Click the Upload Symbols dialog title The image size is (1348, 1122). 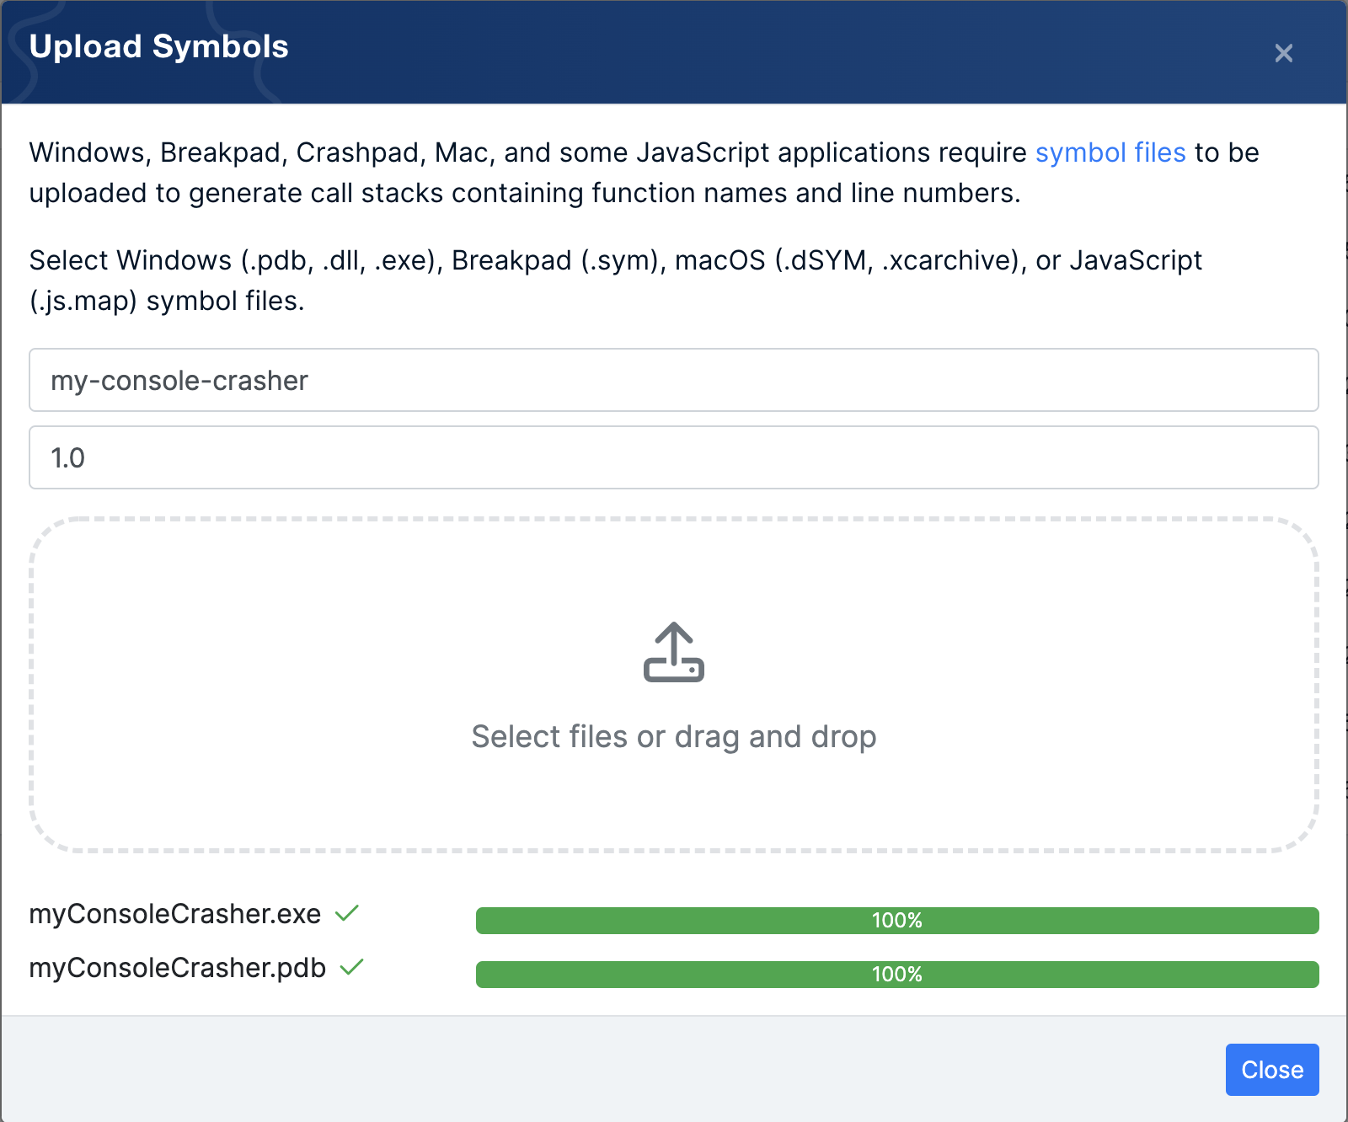pyautogui.click(x=158, y=47)
